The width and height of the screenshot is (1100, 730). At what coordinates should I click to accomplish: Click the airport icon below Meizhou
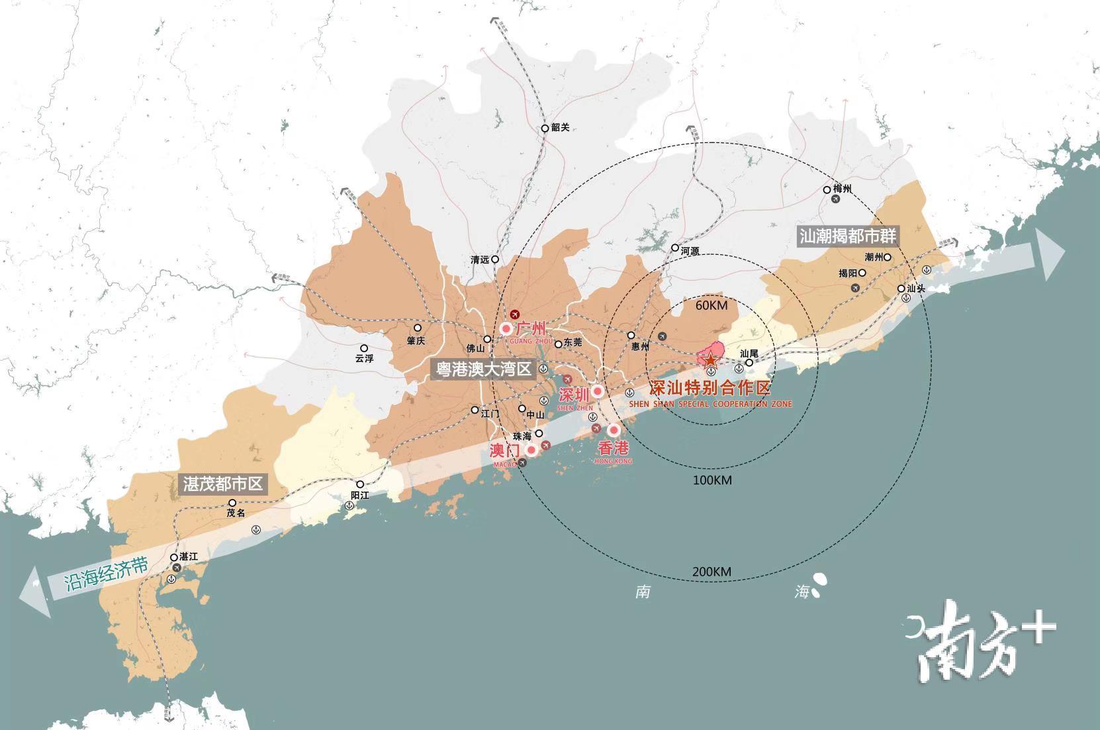click(x=836, y=199)
